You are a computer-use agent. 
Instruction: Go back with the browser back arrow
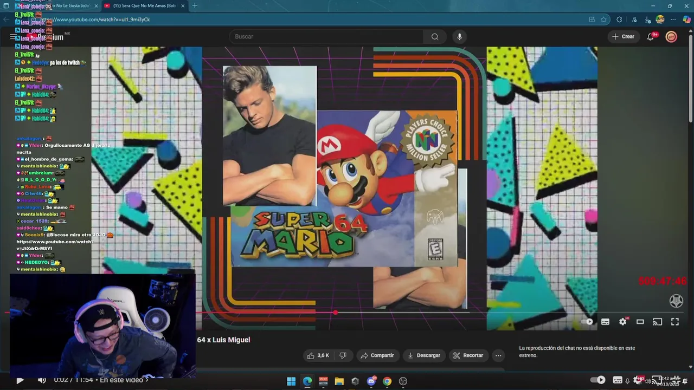tap(6, 19)
